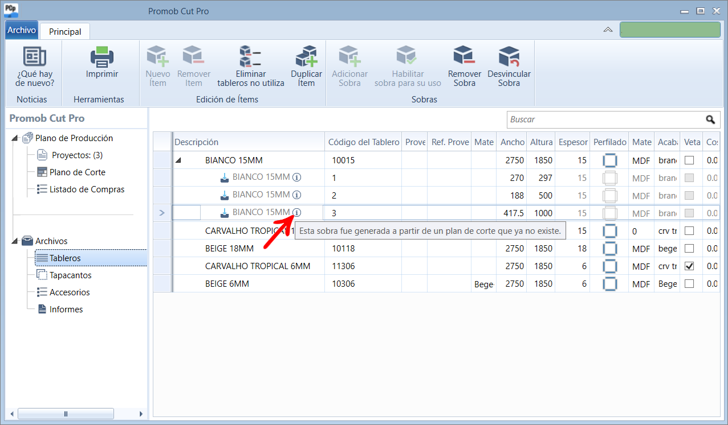Viewport: 728px width, 425px height.
Task: Click the Desvincular Sobra icon
Action: [509, 57]
